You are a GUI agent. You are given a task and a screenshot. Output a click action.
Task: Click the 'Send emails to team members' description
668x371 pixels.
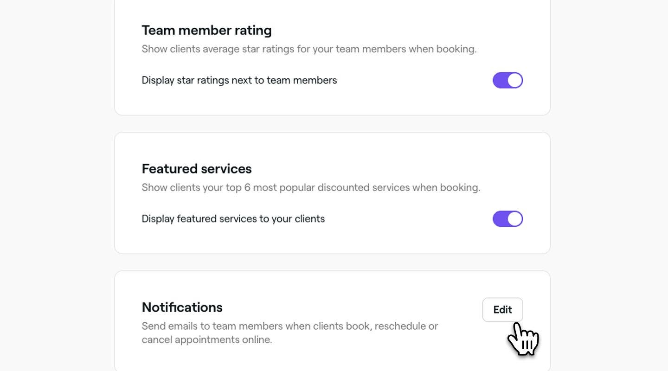tap(290, 326)
